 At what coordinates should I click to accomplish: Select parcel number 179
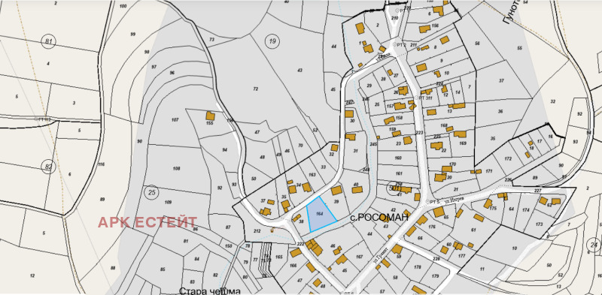(435, 276)
